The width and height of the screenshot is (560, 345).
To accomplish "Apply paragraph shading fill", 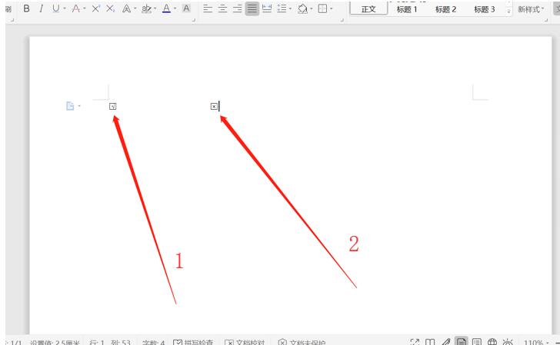I will click(x=302, y=8).
